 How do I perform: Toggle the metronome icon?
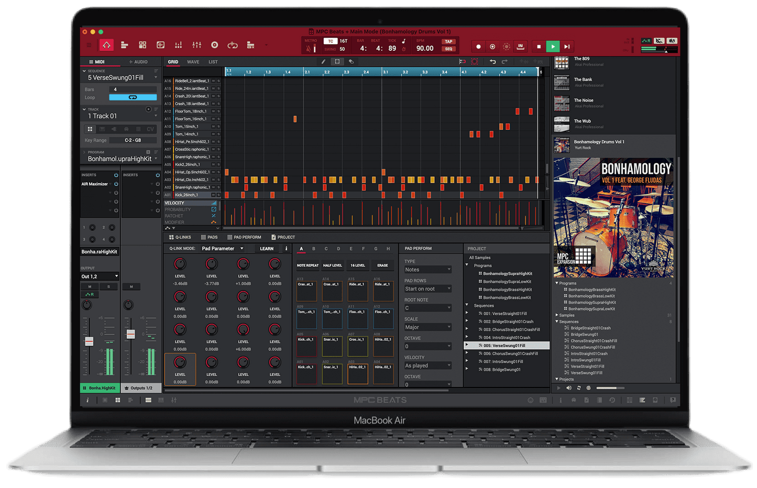pyautogui.click(x=309, y=49)
